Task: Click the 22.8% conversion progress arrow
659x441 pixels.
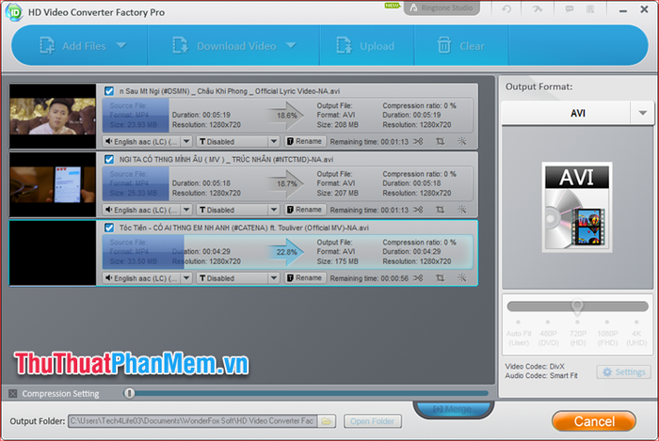Action: click(x=286, y=252)
